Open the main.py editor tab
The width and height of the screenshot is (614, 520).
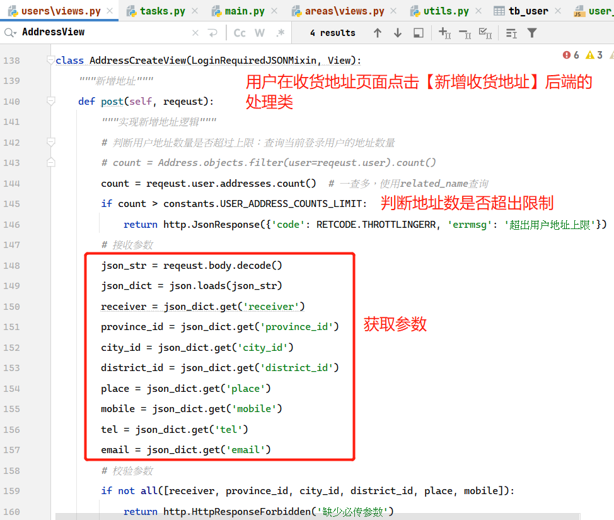(x=245, y=11)
